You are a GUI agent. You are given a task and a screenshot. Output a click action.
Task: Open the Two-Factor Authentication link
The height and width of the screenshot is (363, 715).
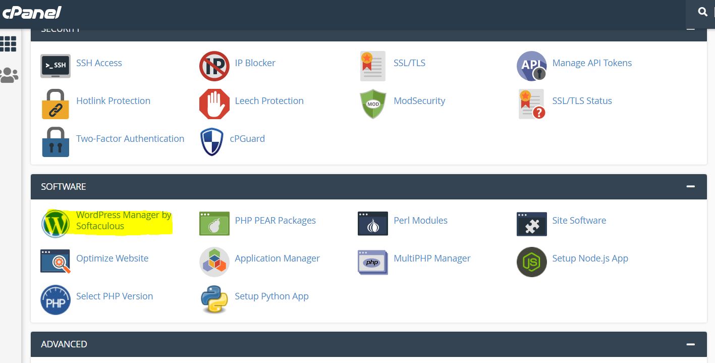pos(130,138)
